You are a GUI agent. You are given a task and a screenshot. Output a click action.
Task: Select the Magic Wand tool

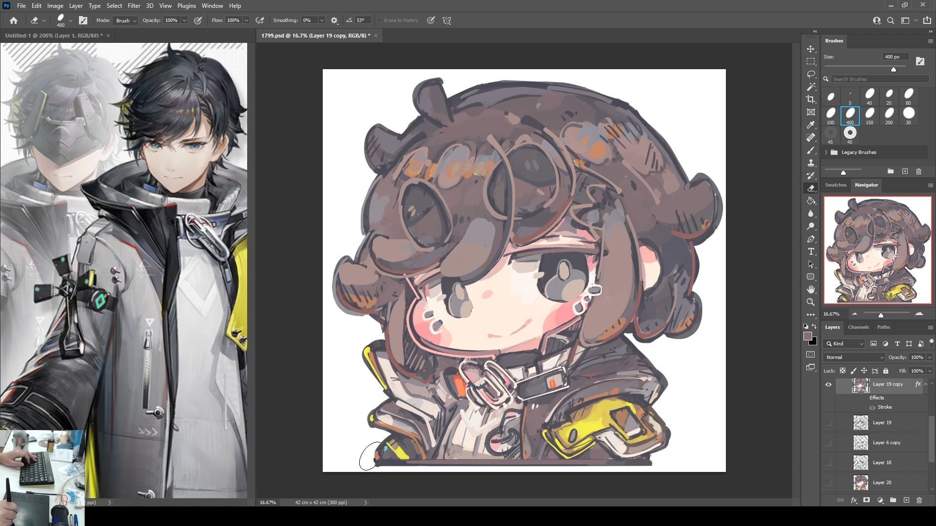coord(811,87)
